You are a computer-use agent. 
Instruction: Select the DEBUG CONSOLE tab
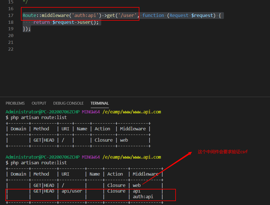click(68, 103)
